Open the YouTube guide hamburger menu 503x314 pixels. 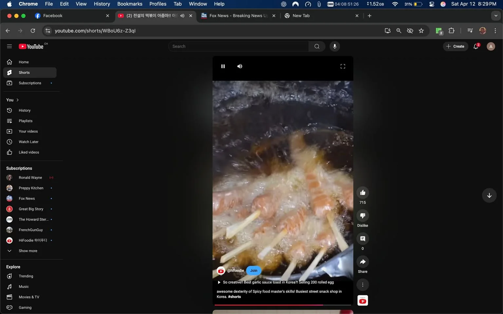[x=9, y=46]
